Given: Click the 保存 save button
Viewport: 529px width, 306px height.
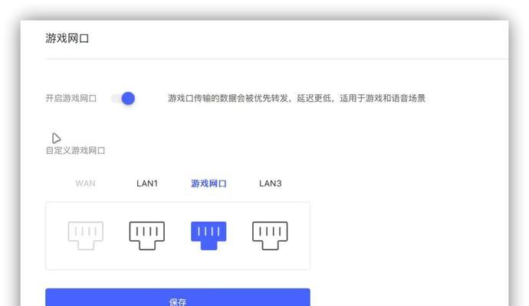Looking at the screenshot, I should pos(178,298).
